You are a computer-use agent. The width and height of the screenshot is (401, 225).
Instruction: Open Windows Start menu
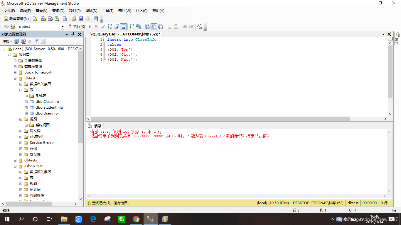7,219
